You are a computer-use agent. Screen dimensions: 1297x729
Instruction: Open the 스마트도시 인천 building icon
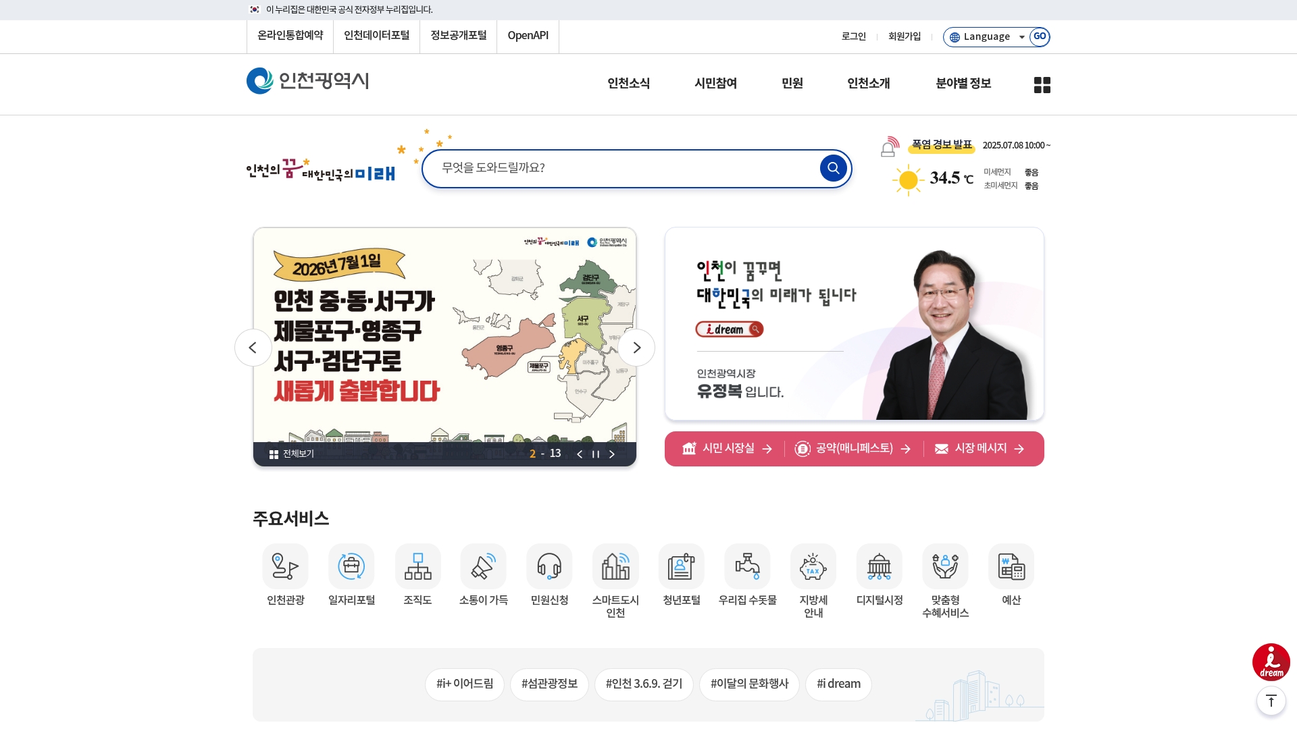615,566
